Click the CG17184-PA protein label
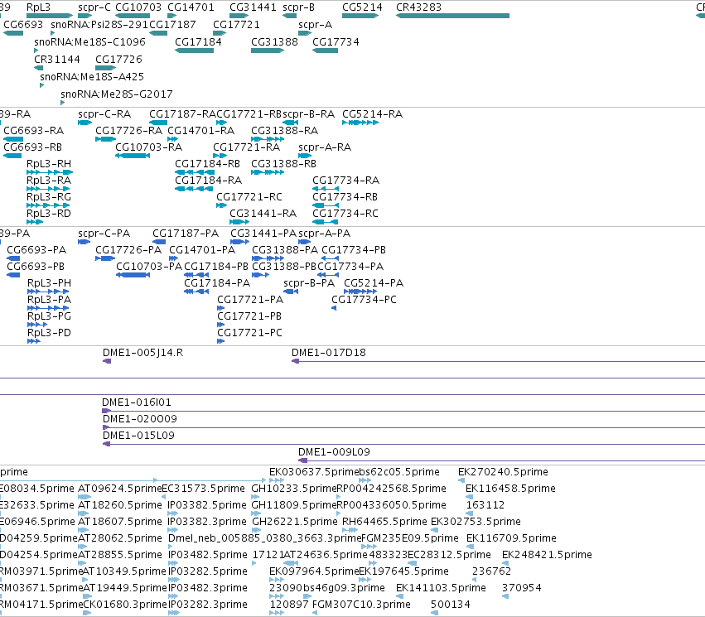This screenshot has width=705, height=617. coord(217,283)
